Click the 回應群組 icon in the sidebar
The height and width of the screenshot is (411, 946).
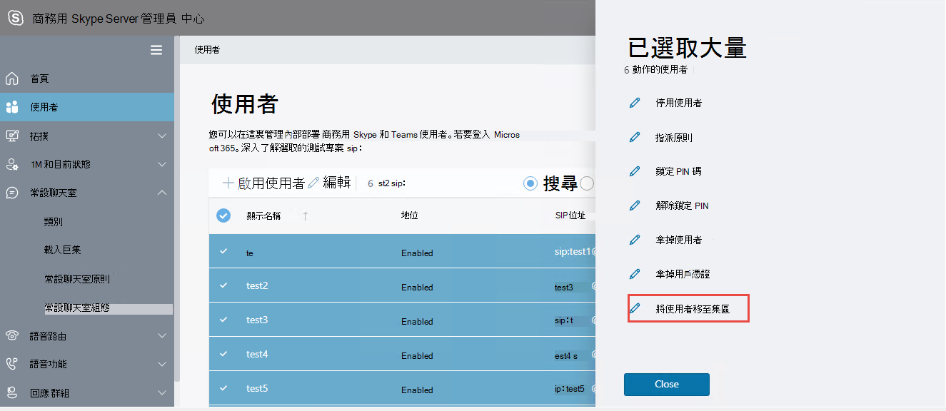click(12, 392)
